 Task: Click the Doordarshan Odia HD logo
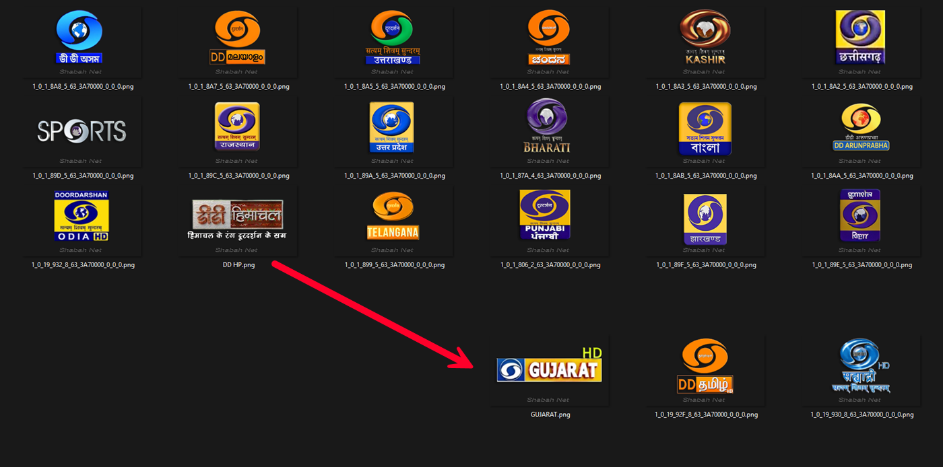[x=81, y=216]
